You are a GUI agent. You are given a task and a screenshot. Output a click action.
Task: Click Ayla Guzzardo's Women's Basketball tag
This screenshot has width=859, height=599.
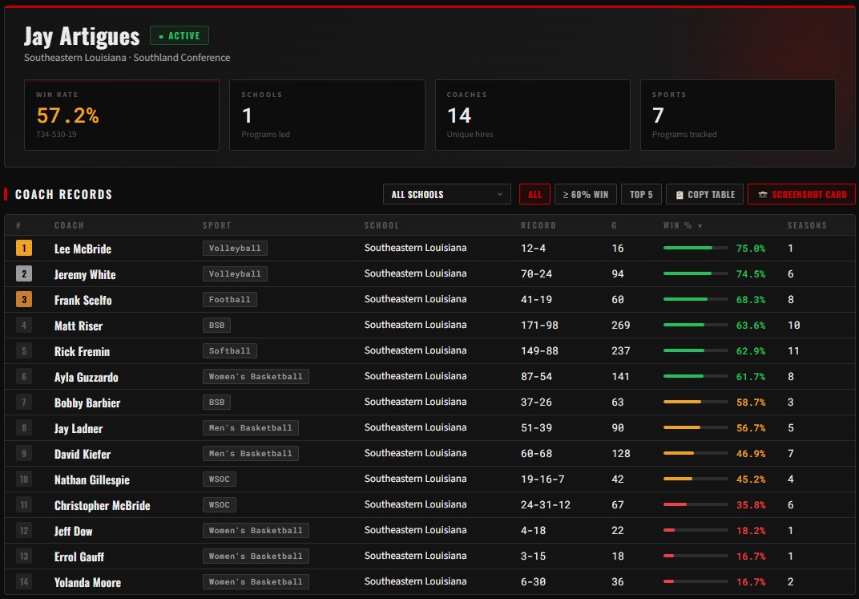[x=256, y=377]
